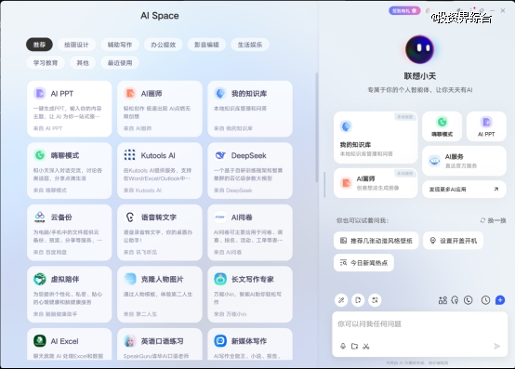Click the document icon button above input
Viewport: 515px width, 369px height.
tap(358, 300)
